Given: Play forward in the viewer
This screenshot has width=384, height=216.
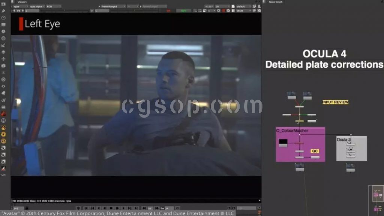Looking at the screenshot, I should (123, 208).
